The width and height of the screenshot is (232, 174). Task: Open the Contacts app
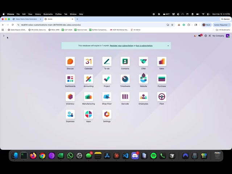(125, 61)
